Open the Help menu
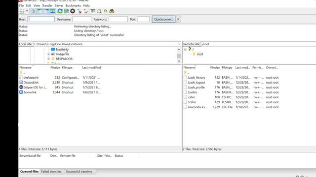Viewport: 316px width, 177px height. (86, 5)
